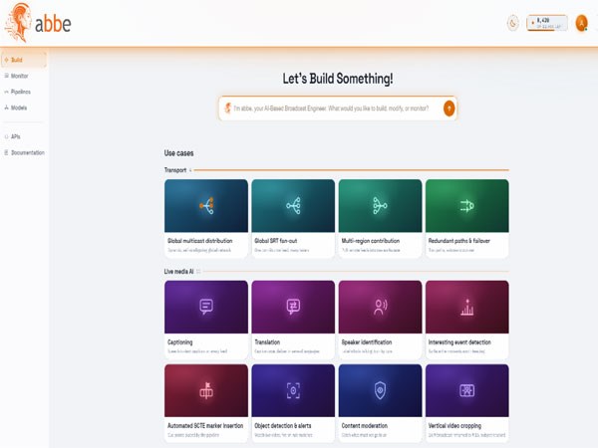
Task: Click the Redundant paths & failover icon
Action: tap(467, 206)
